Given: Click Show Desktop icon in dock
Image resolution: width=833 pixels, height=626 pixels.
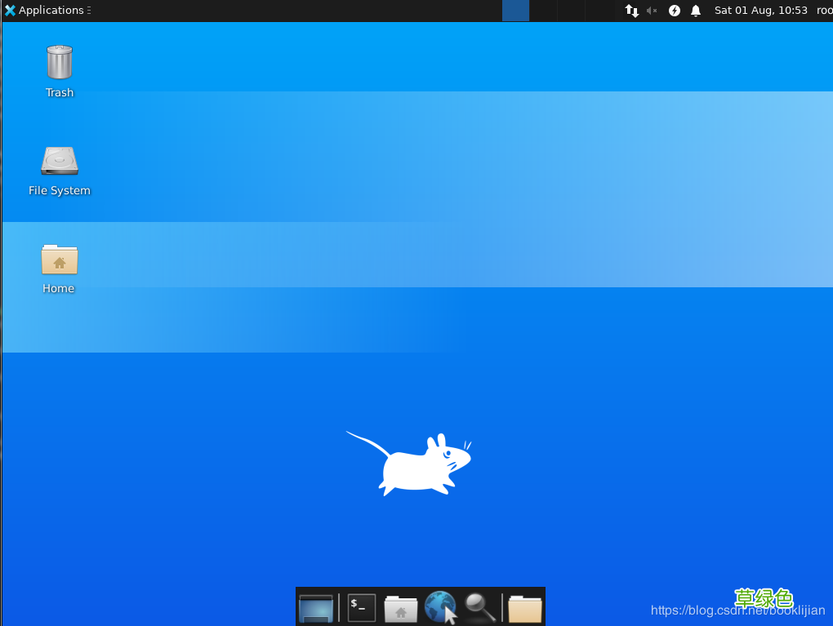Looking at the screenshot, I should coord(316,608).
